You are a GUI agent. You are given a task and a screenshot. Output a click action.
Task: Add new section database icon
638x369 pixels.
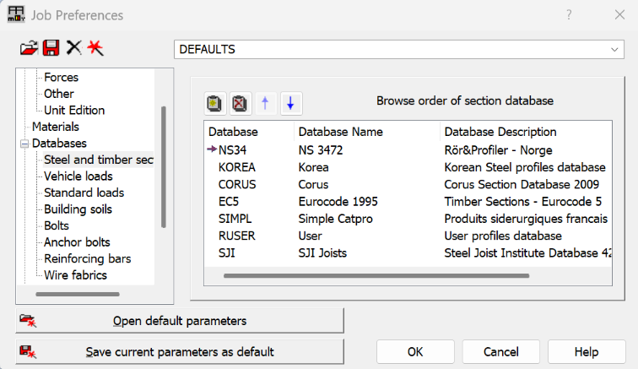click(x=214, y=104)
